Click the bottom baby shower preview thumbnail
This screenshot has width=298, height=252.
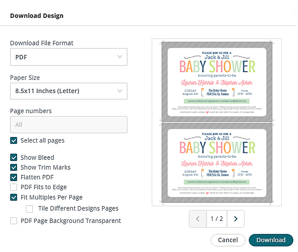click(x=217, y=163)
